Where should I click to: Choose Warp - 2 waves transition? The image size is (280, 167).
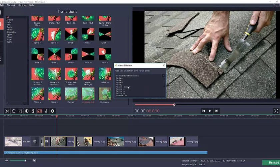(x=37, y=74)
